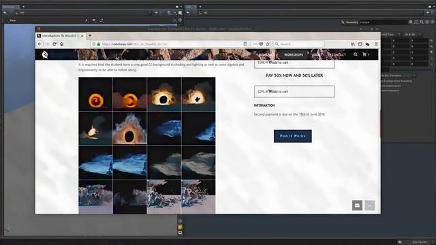Open Firefox home page

point(62,44)
